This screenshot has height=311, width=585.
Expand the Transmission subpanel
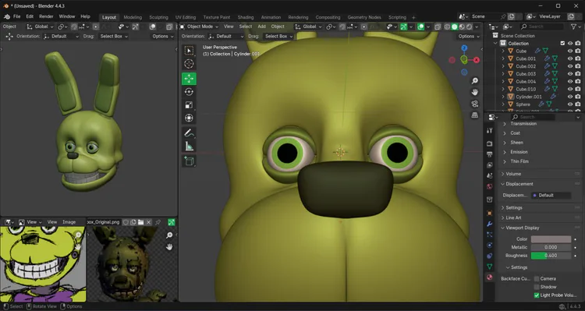tap(505, 124)
